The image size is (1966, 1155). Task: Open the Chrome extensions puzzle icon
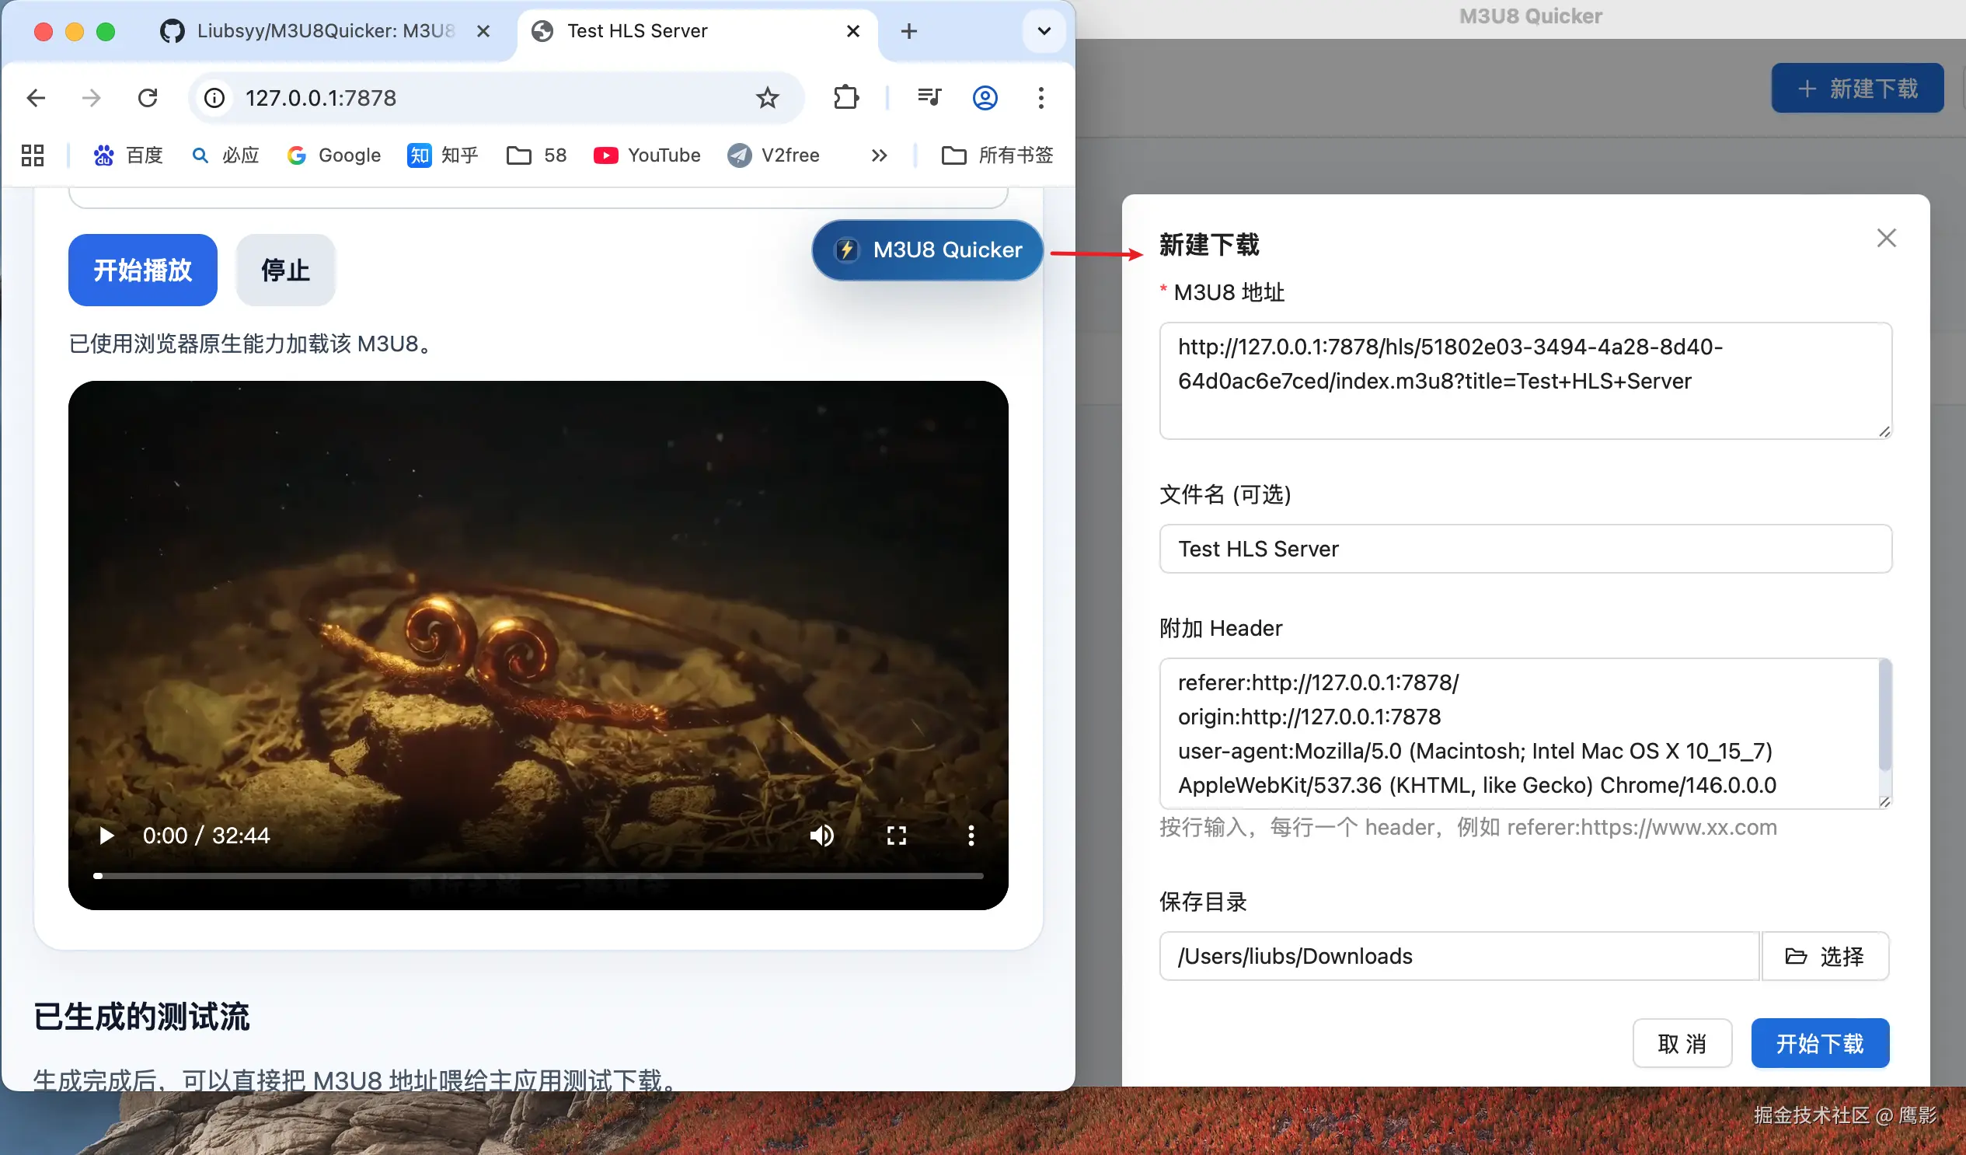point(845,98)
